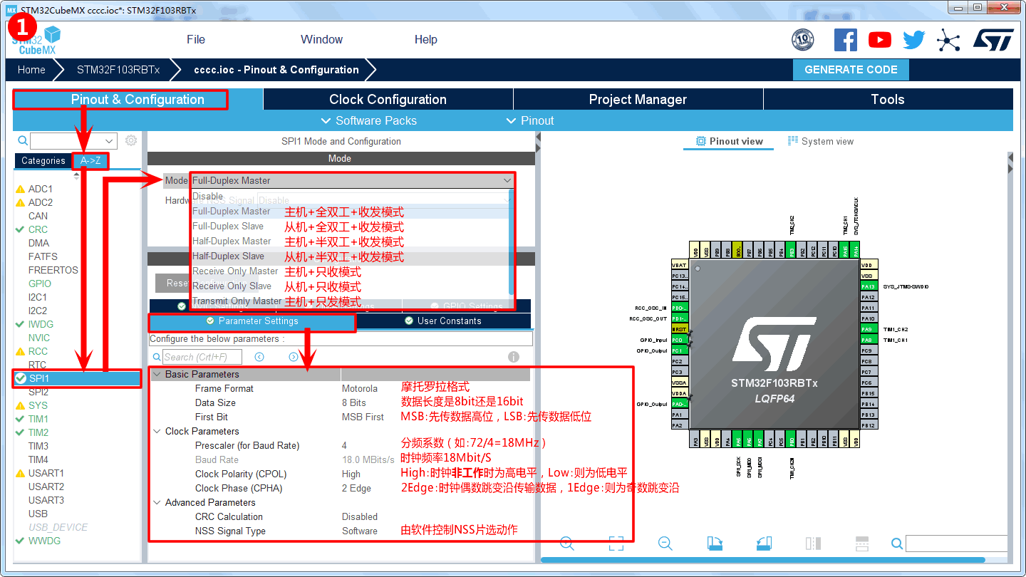The height and width of the screenshot is (577, 1026).
Task: Click the parameter info icon
Action: 513,357
